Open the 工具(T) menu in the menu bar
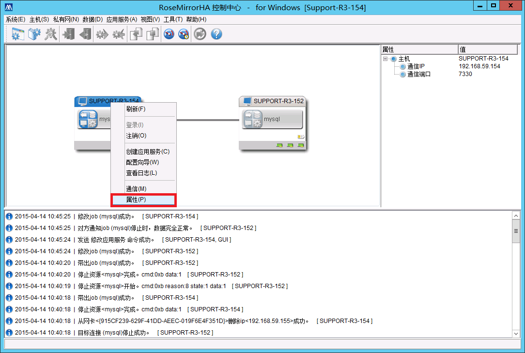The image size is (525, 353). pos(173,19)
